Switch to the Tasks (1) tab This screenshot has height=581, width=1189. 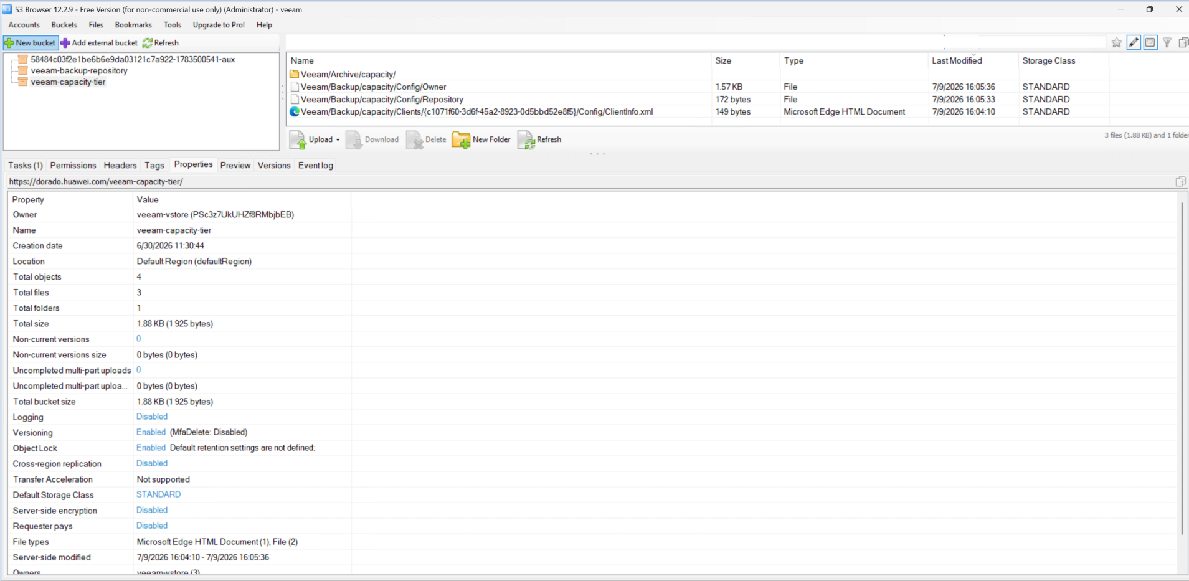coord(26,165)
